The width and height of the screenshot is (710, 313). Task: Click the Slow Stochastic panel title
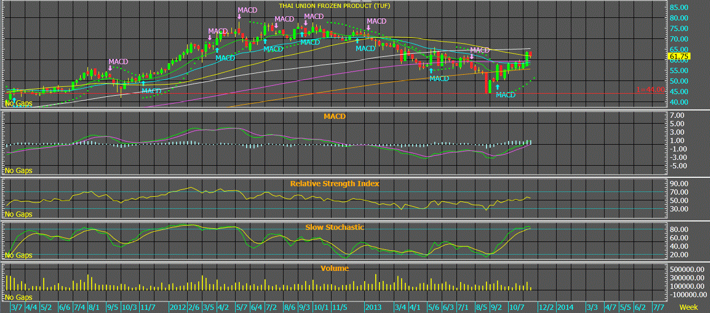[x=335, y=227]
